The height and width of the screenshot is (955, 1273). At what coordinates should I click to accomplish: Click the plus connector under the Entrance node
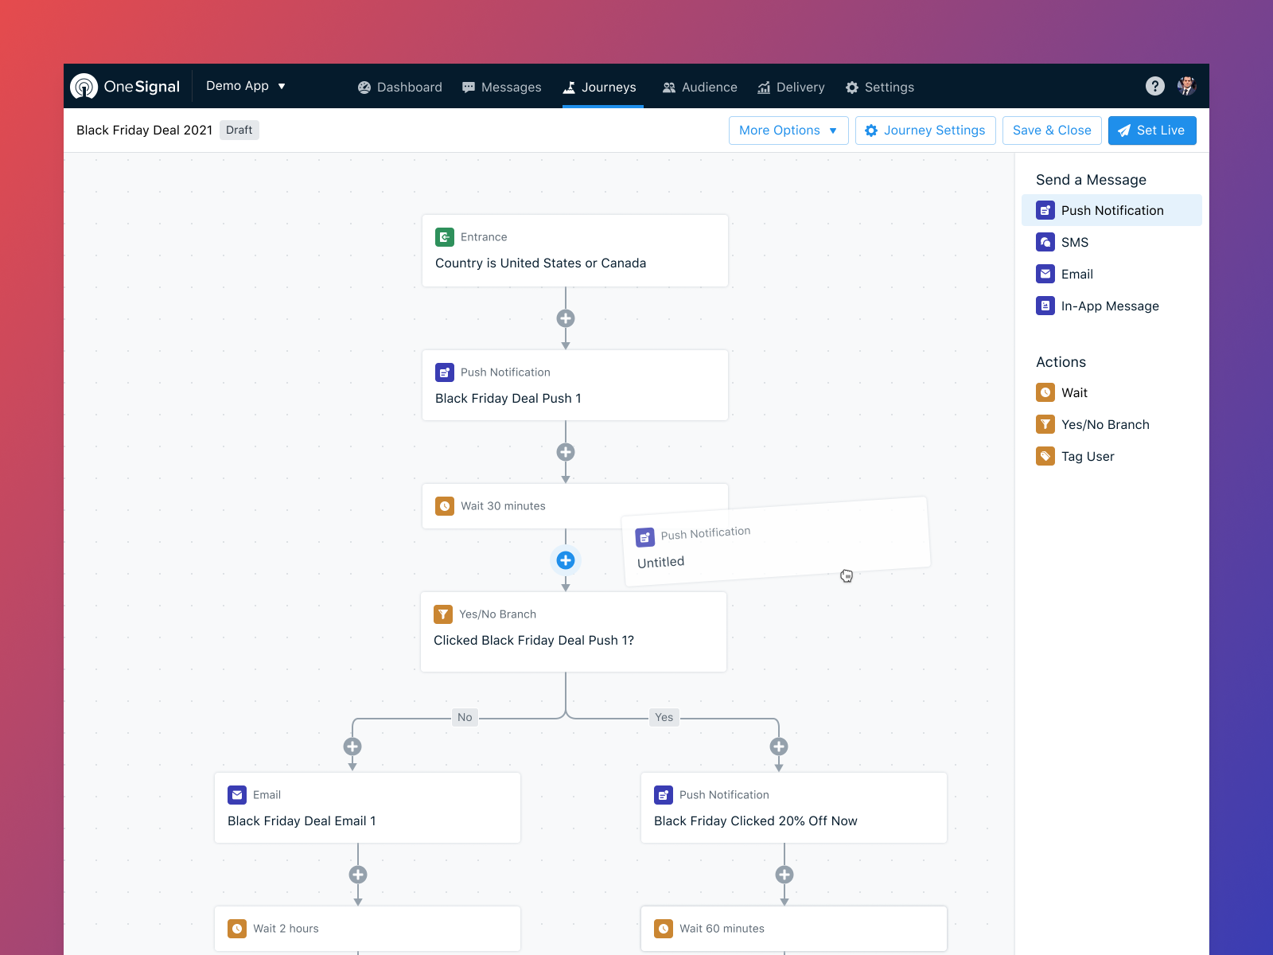click(566, 318)
